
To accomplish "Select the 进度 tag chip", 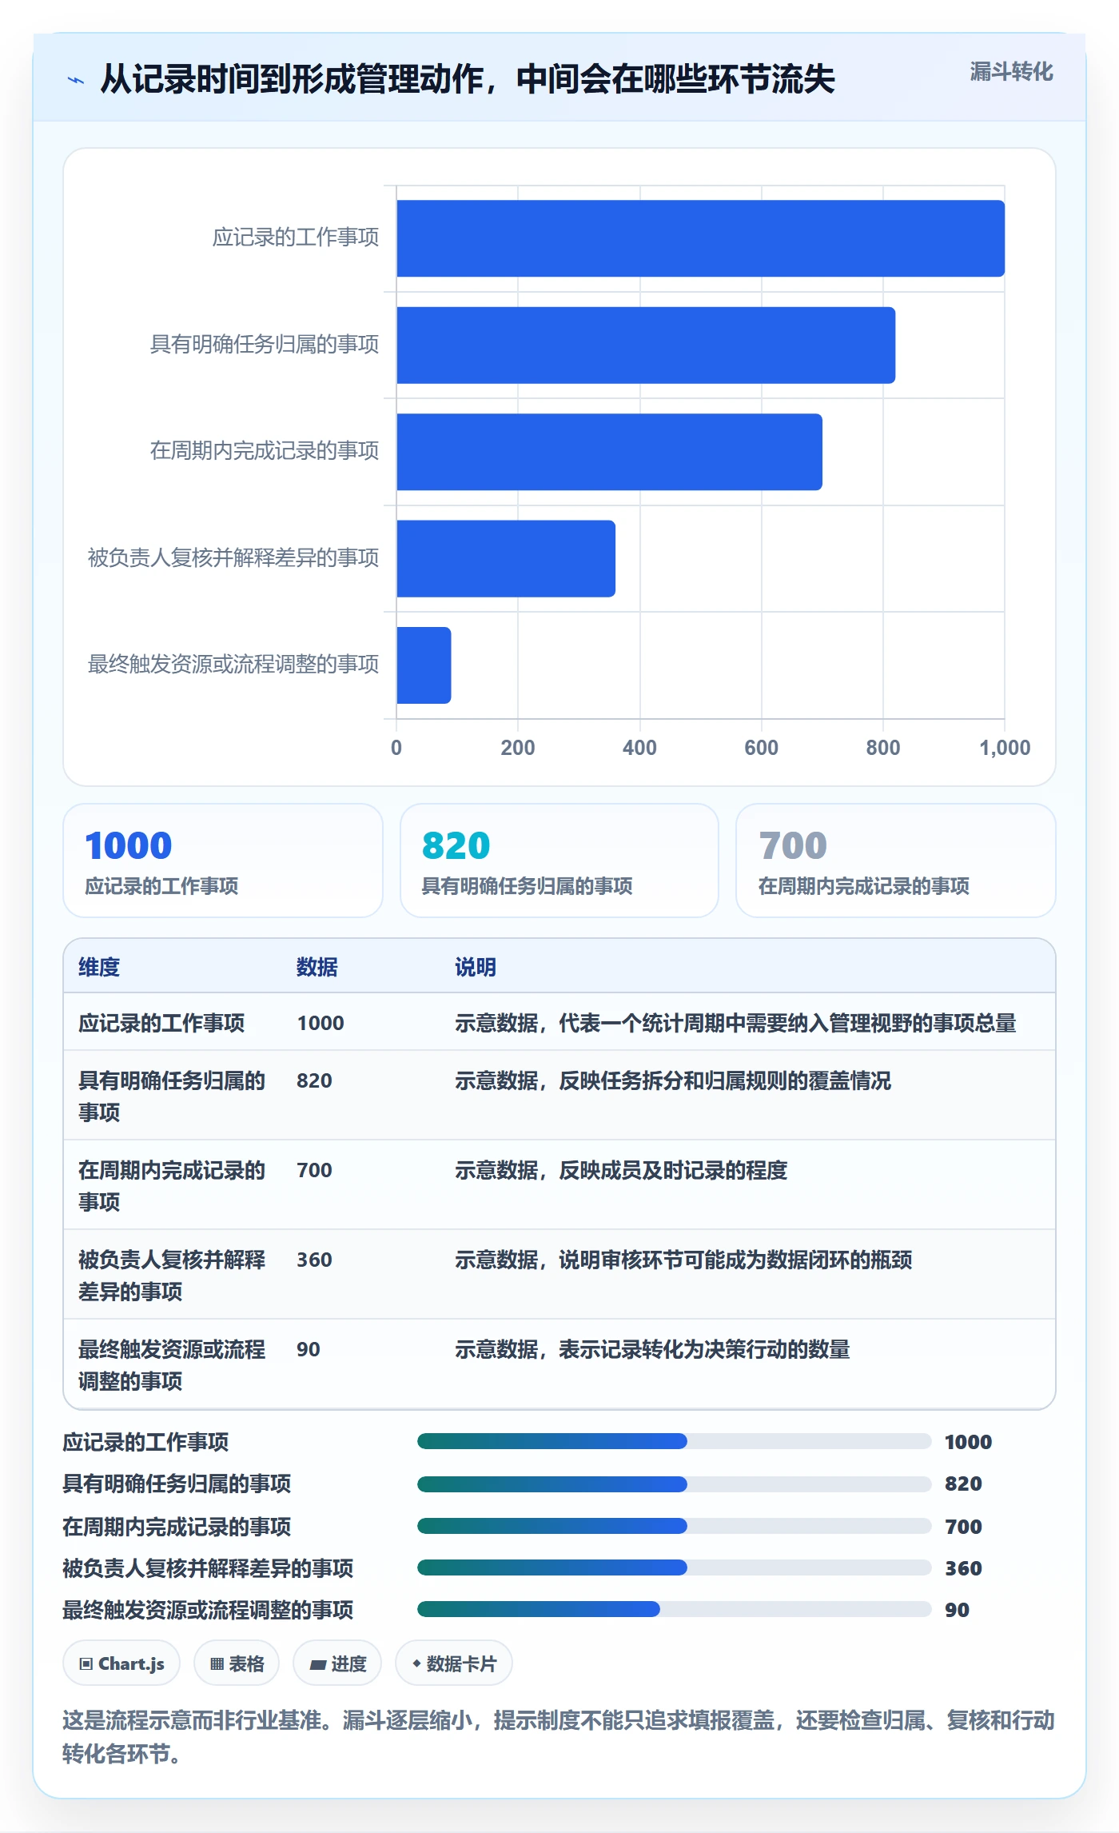I will pos(337,1663).
